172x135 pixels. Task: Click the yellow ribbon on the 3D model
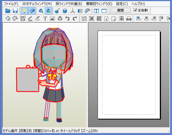(52, 76)
